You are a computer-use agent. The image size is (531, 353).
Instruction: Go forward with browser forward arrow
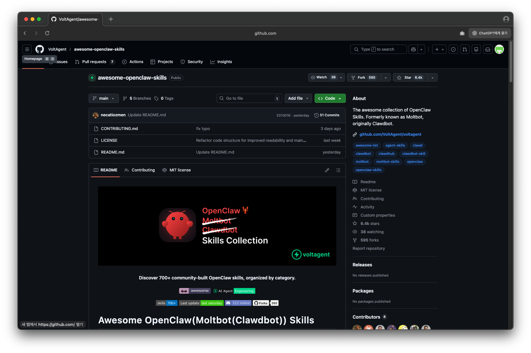36,33
